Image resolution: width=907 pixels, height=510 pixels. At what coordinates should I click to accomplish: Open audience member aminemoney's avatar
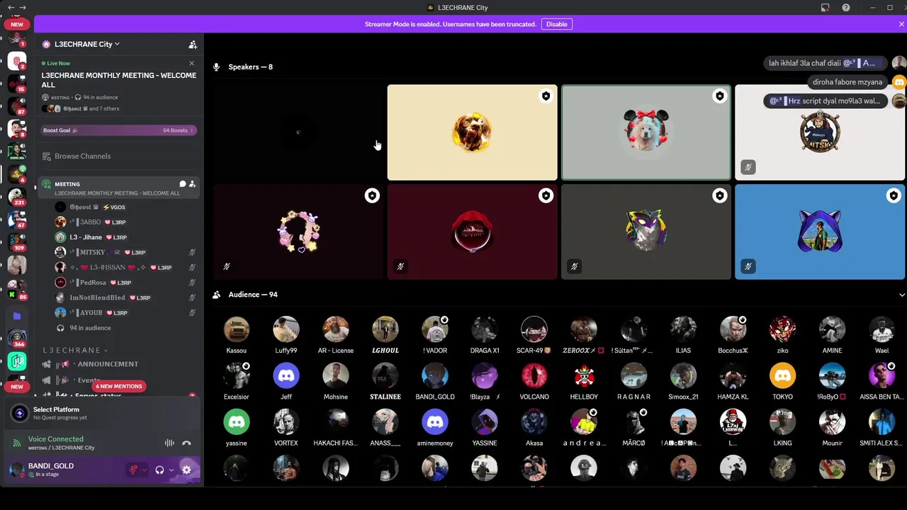[x=435, y=421]
